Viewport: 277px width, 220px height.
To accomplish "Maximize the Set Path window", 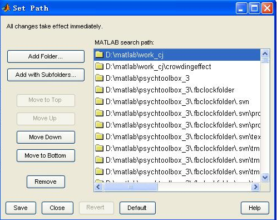I will (254, 8).
